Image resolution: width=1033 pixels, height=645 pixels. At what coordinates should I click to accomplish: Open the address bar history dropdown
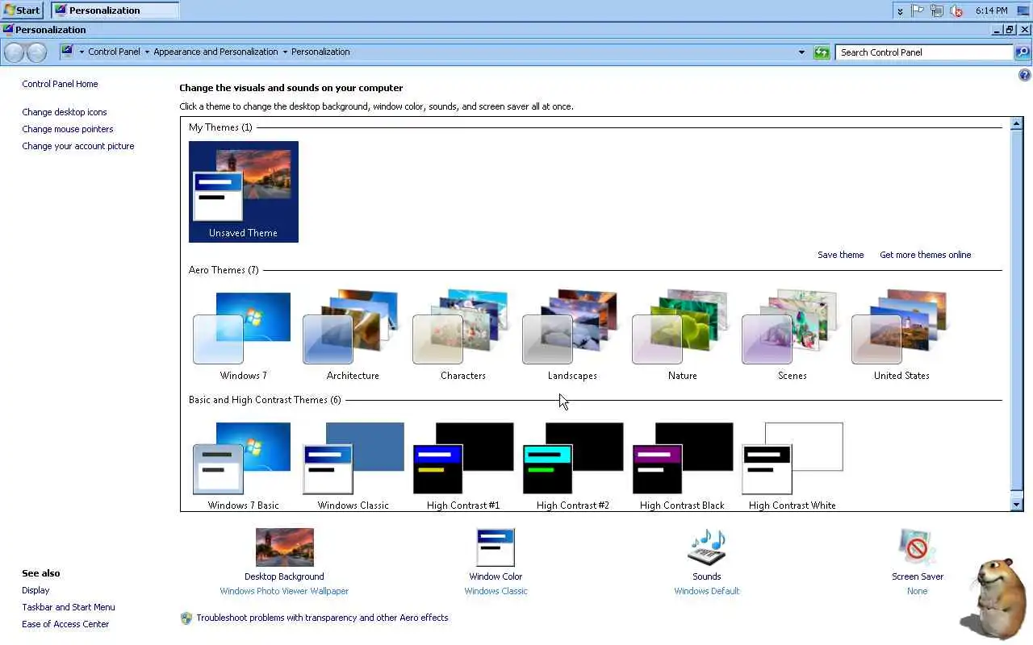(801, 52)
